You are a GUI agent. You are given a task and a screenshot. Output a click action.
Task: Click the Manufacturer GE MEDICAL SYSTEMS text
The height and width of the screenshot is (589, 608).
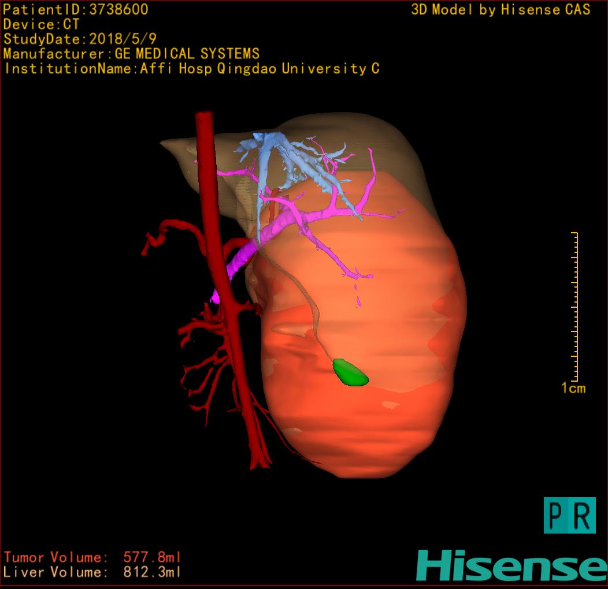point(131,54)
